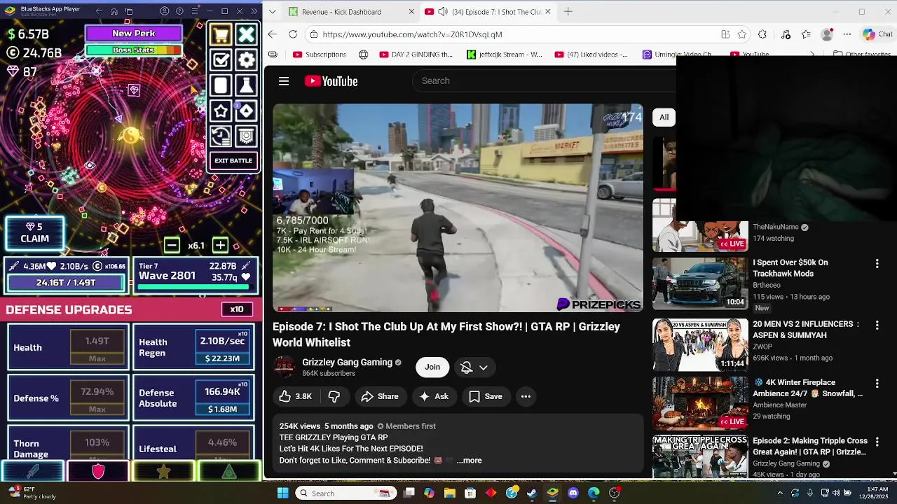Viewport: 897px width, 504px height.
Task: Click BlueStacks back arrow icon
Action: click(99, 11)
